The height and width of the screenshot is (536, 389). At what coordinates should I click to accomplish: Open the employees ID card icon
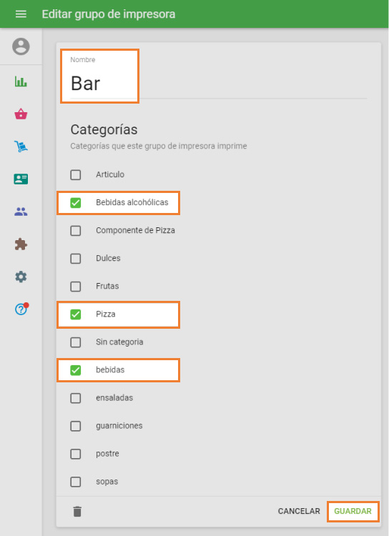21,179
